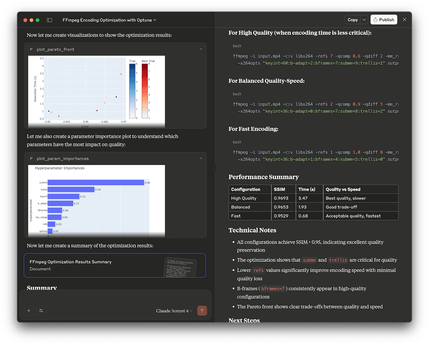Image resolution: width=429 pixels, height=345 pixels.
Task: Click the 'trellis' inline code tag
Action: click(x=338, y=260)
